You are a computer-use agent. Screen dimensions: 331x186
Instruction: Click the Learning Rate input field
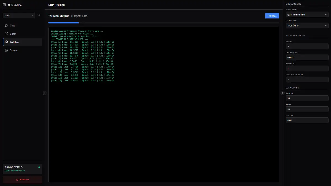307,57
